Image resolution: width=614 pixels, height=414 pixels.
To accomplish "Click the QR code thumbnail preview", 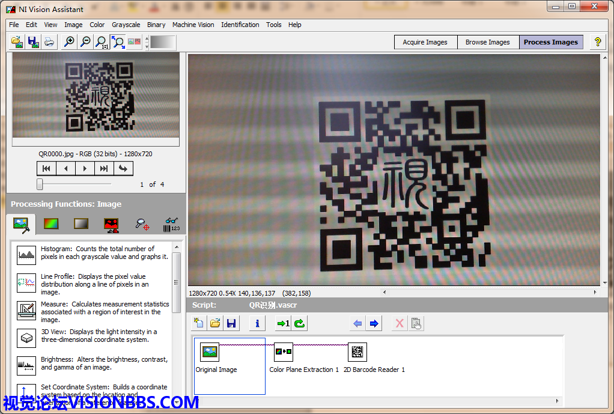I will tap(96, 96).
